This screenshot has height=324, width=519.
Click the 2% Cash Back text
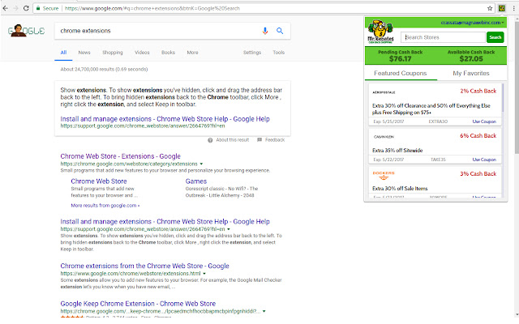pyautogui.click(x=478, y=91)
